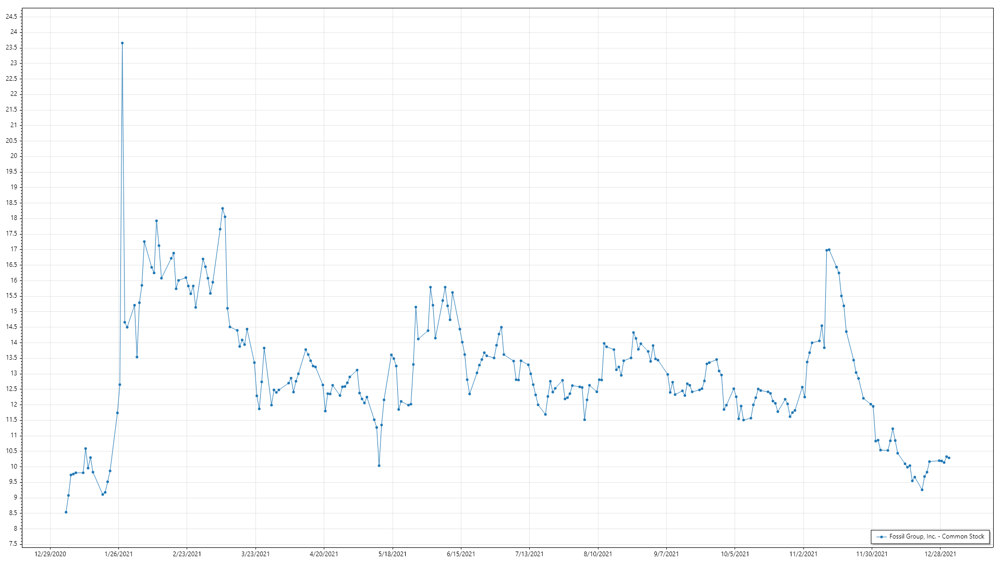The image size is (1001, 563).
Task: Click the 3/23/2021 x-axis date label
Action: coord(255,554)
